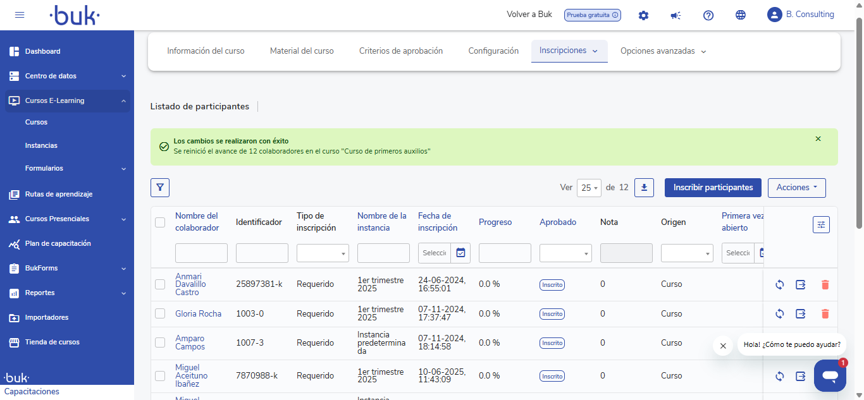Viewport: 864px width, 400px height.
Task: Open the help question mark icon
Action: (x=708, y=15)
